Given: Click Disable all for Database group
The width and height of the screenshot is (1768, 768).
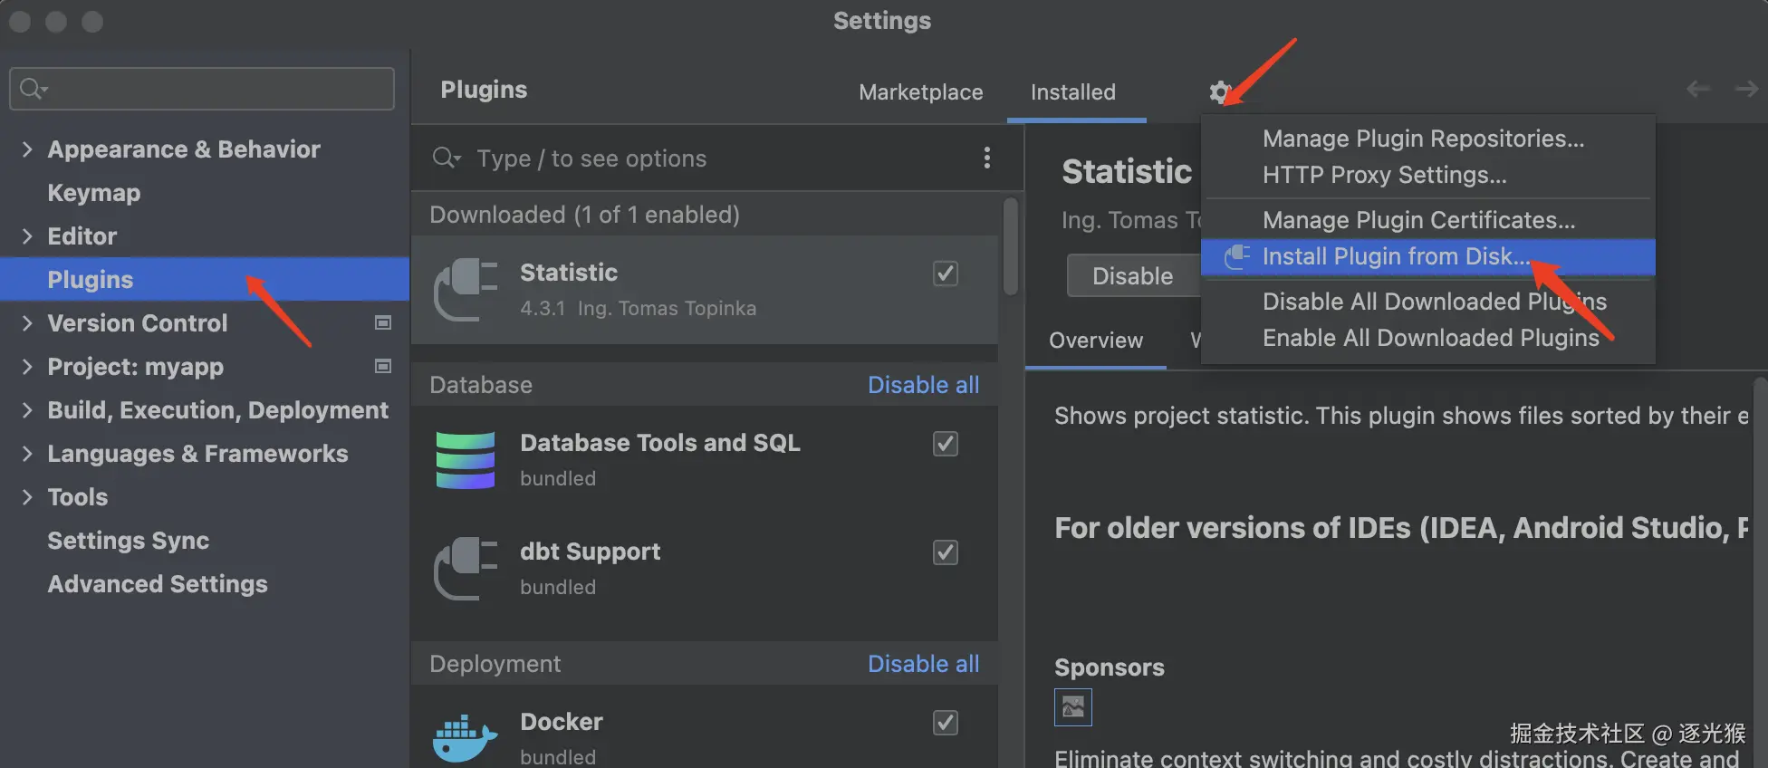Looking at the screenshot, I should pyautogui.click(x=923, y=385).
